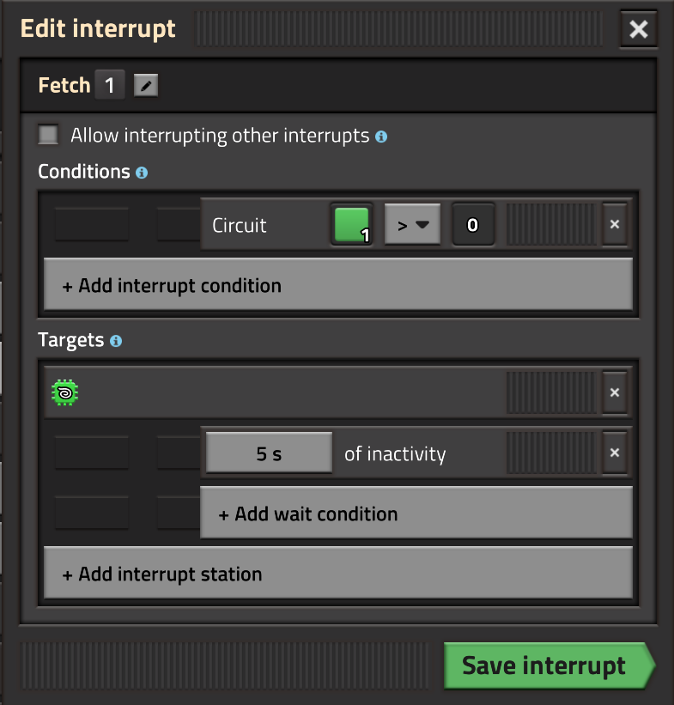Open the Fetch interrupt name edit pencil icon
The width and height of the screenshot is (674, 705).
145,84
